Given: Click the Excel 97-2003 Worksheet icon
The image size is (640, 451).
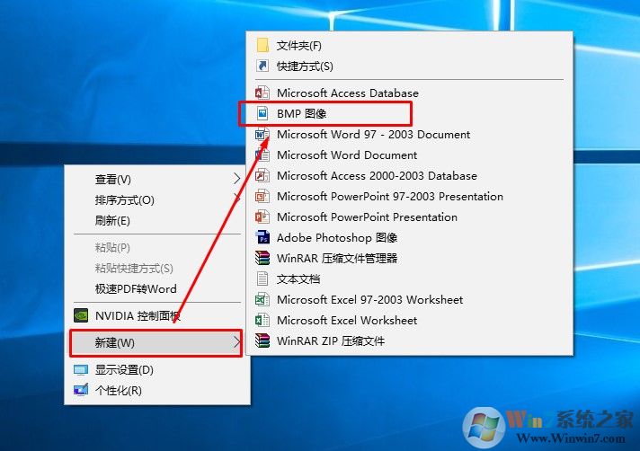Looking at the screenshot, I should (x=262, y=300).
